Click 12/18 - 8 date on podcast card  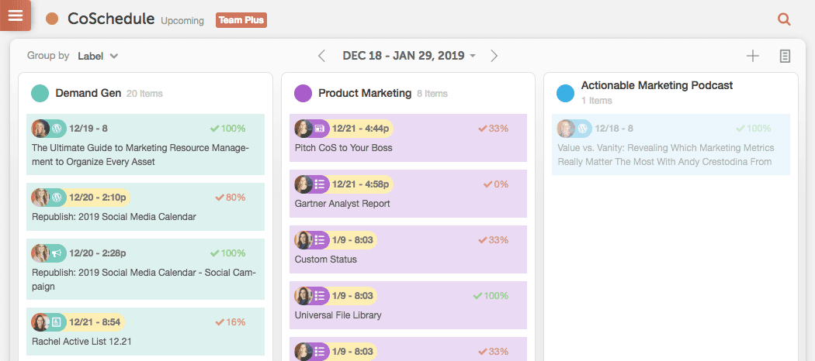[614, 128]
